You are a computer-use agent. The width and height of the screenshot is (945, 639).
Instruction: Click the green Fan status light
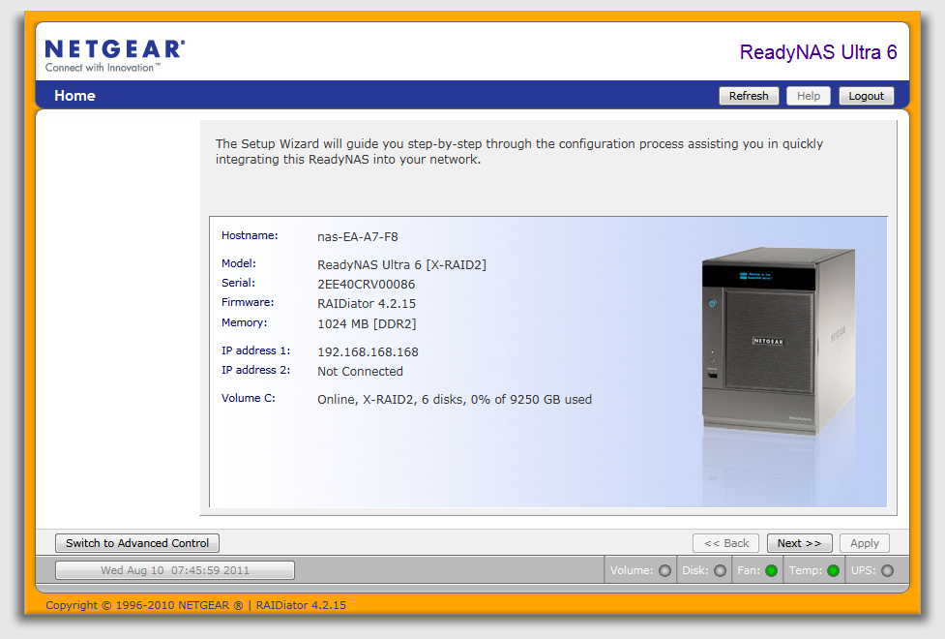(772, 571)
